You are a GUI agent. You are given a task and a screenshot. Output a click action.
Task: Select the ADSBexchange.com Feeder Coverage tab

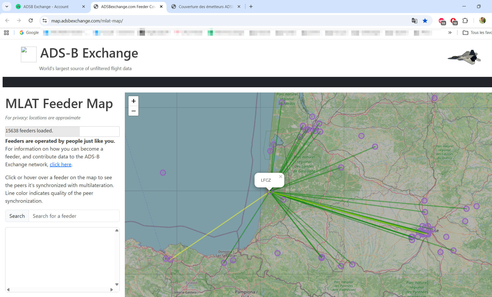pos(128,7)
